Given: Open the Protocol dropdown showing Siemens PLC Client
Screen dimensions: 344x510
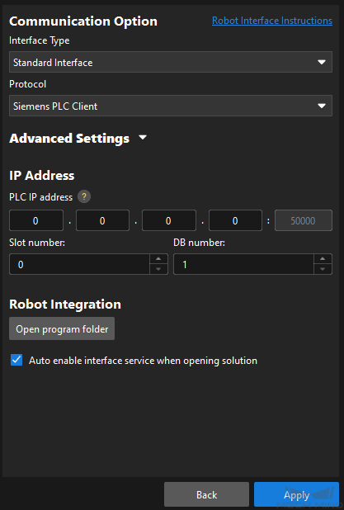Looking at the screenshot, I should [171, 106].
